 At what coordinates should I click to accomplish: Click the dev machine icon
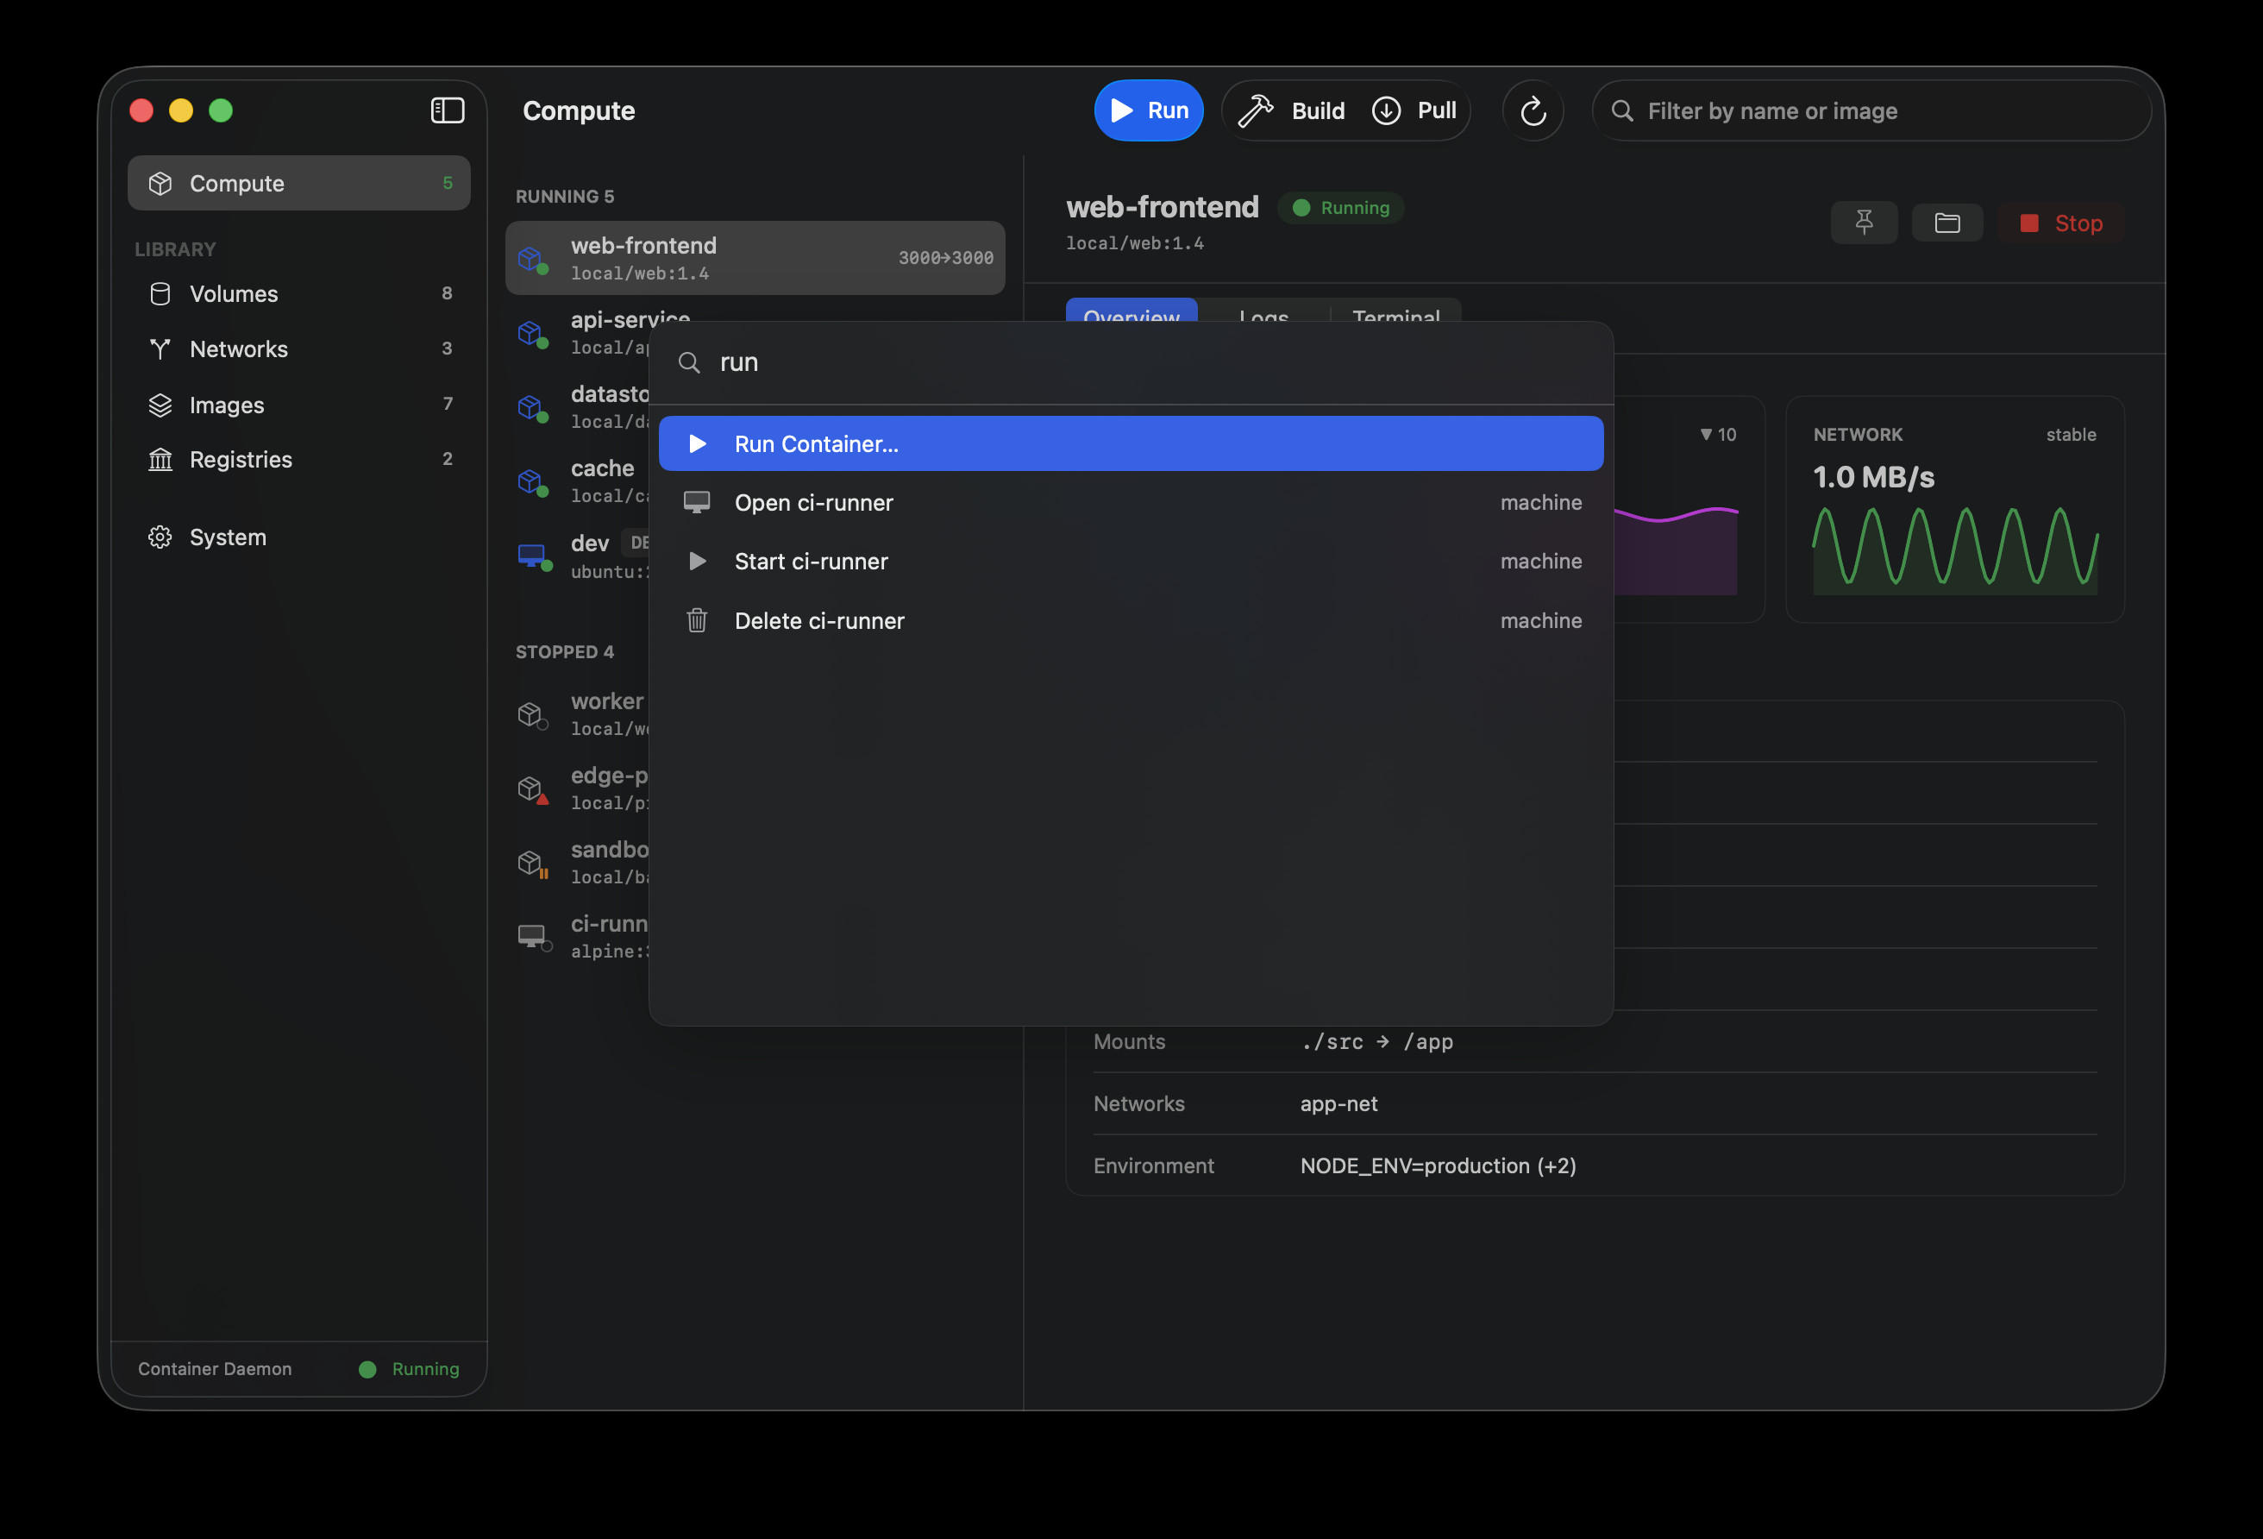[x=534, y=557]
